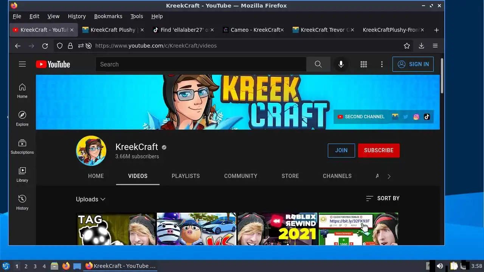Image resolution: width=484 pixels, height=272 pixels.
Task: Open the TikTok link on banner
Action: point(427,117)
